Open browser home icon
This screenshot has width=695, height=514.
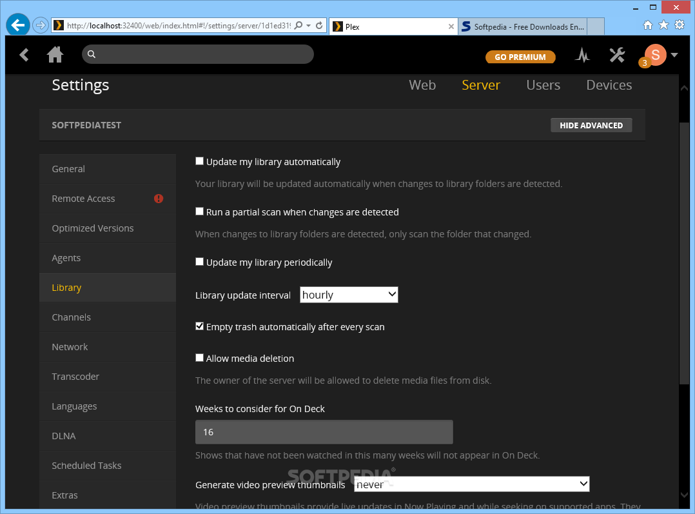click(647, 25)
